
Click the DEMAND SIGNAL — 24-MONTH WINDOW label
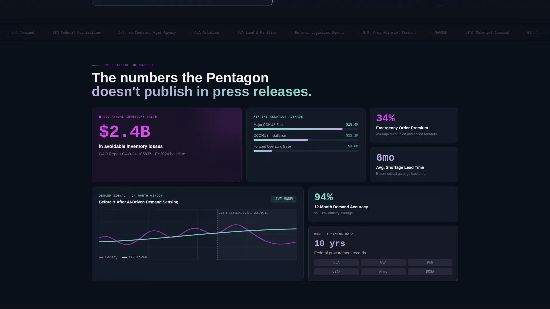click(131, 196)
